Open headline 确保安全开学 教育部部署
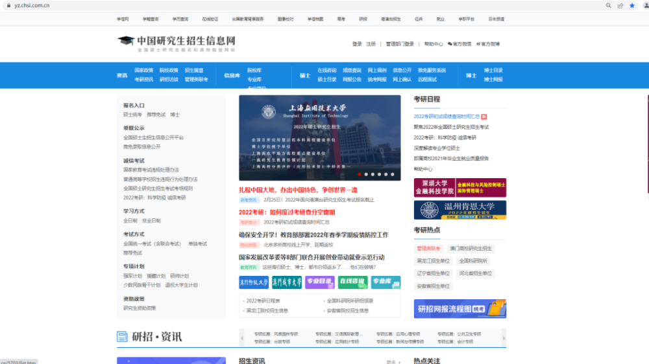This screenshot has width=649, height=364. [313, 234]
